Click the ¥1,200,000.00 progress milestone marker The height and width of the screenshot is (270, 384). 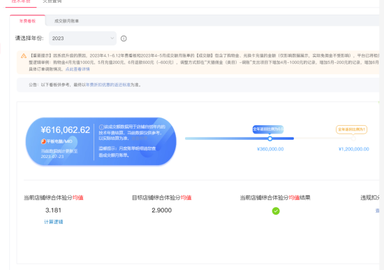tap(353, 138)
